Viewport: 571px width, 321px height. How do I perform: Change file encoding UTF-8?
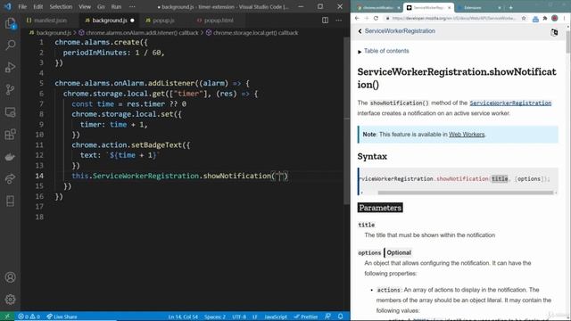239,317
